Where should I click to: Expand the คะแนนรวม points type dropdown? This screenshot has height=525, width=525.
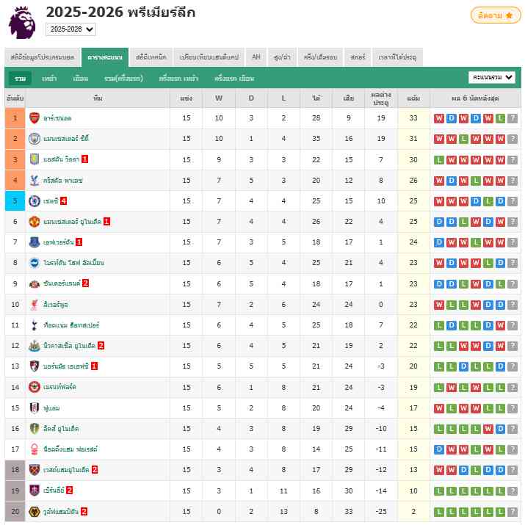point(491,77)
